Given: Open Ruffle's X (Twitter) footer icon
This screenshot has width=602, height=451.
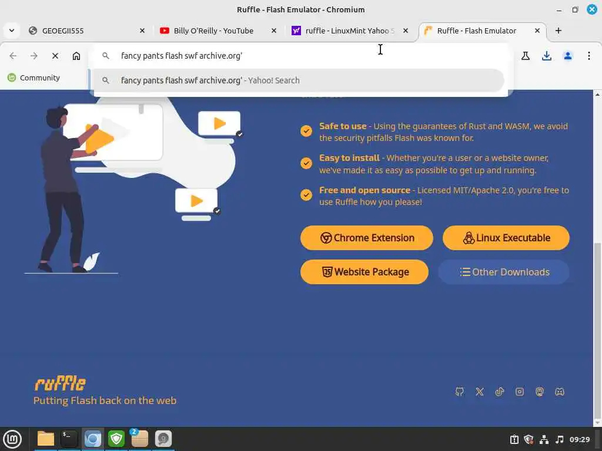Looking at the screenshot, I should coord(480,392).
